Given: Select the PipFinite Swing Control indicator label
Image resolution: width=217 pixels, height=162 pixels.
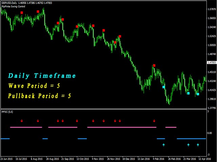Looking at the screenshot, I should [13, 6].
